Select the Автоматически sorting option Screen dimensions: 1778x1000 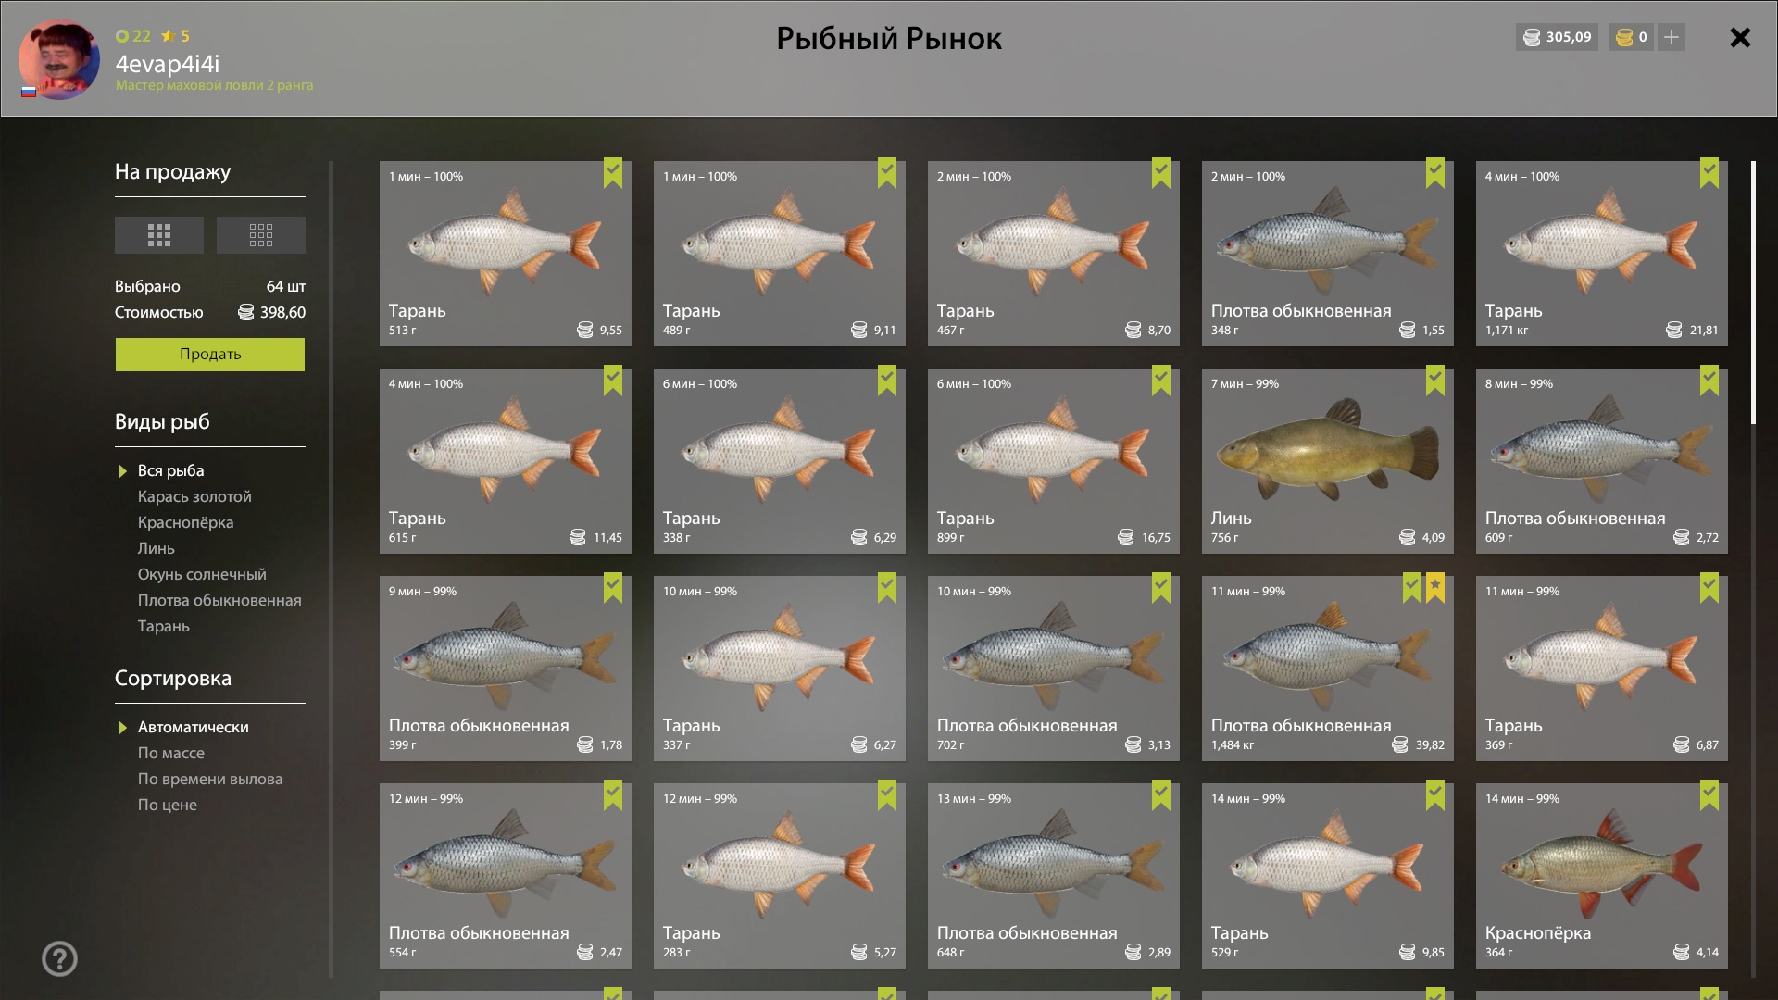tap(193, 727)
